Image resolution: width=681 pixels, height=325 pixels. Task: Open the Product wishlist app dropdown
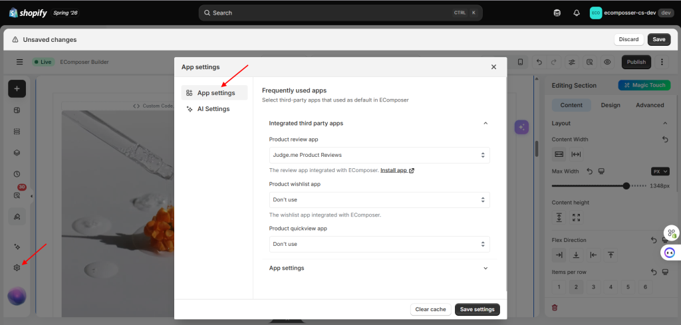click(x=380, y=199)
